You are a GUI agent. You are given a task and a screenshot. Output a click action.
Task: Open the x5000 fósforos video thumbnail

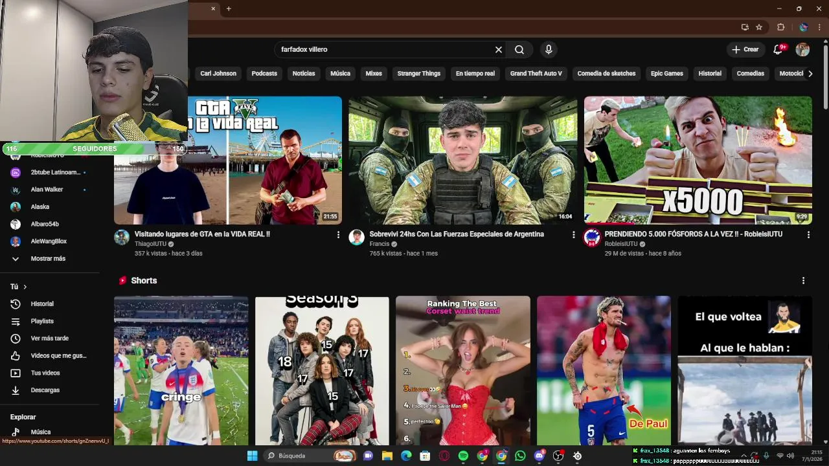point(698,161)
